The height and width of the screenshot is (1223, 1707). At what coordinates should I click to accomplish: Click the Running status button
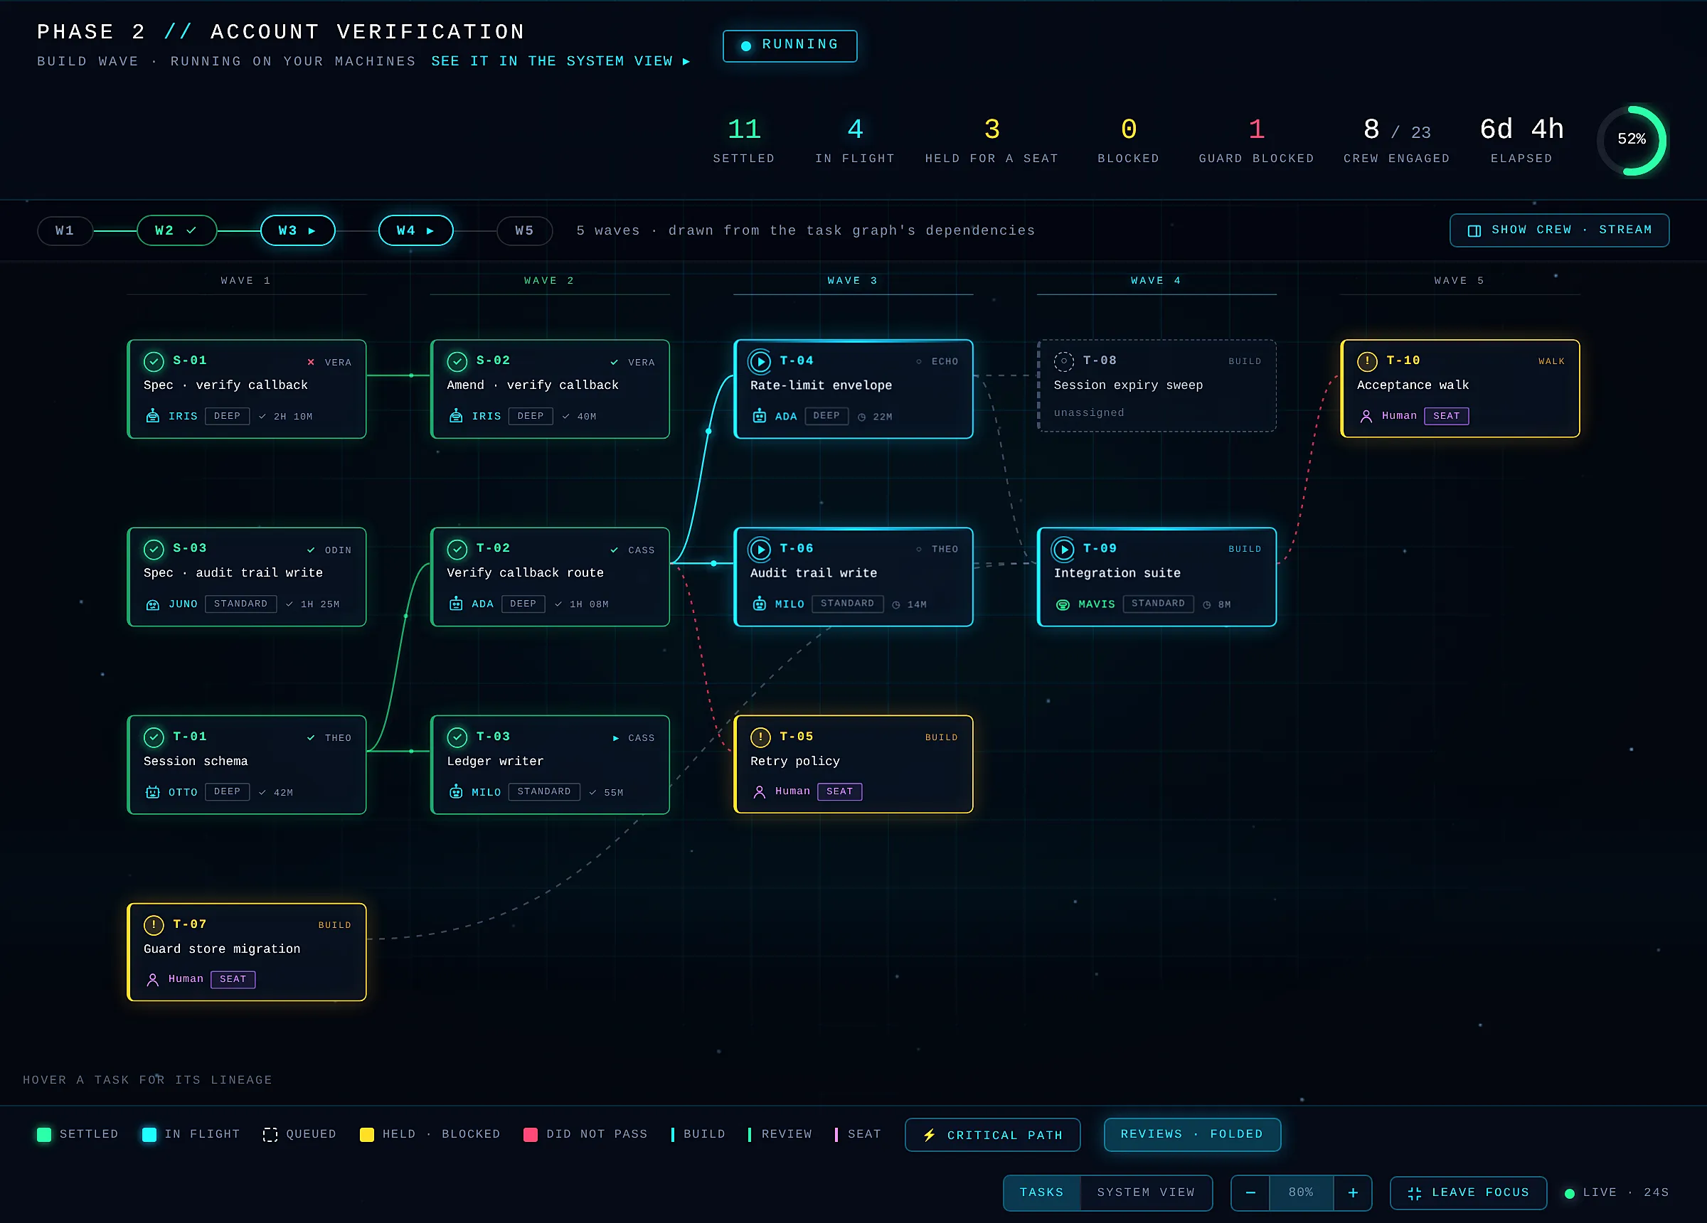[789, 46]
